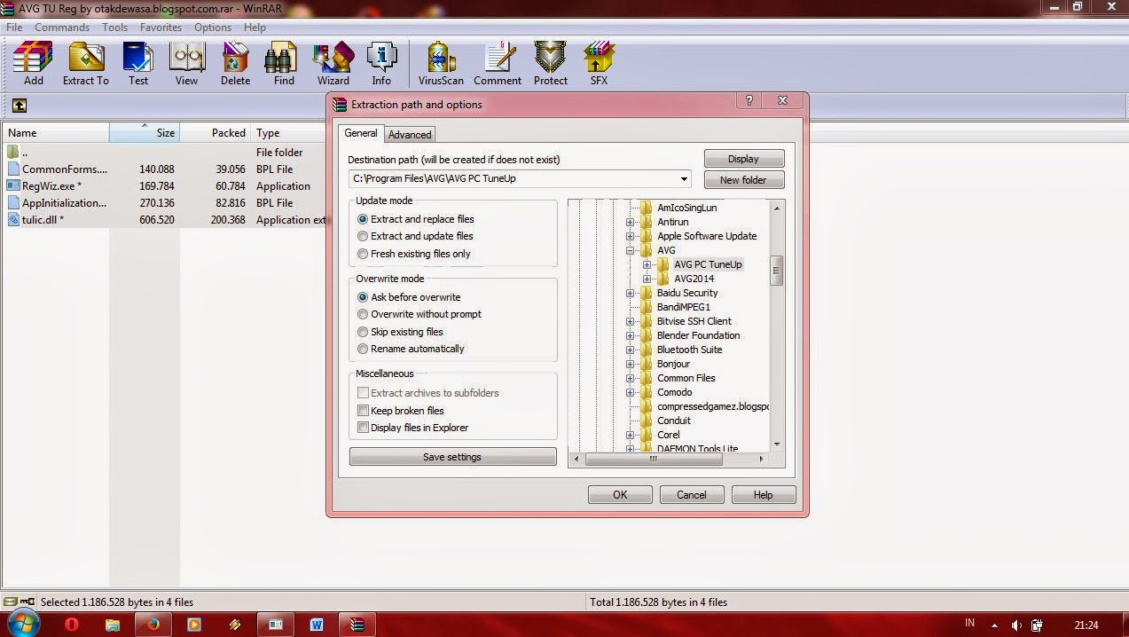Viewport: 1129px width, 637px height.
Task: Go up one folder level icon
Action: pos(19,106)
